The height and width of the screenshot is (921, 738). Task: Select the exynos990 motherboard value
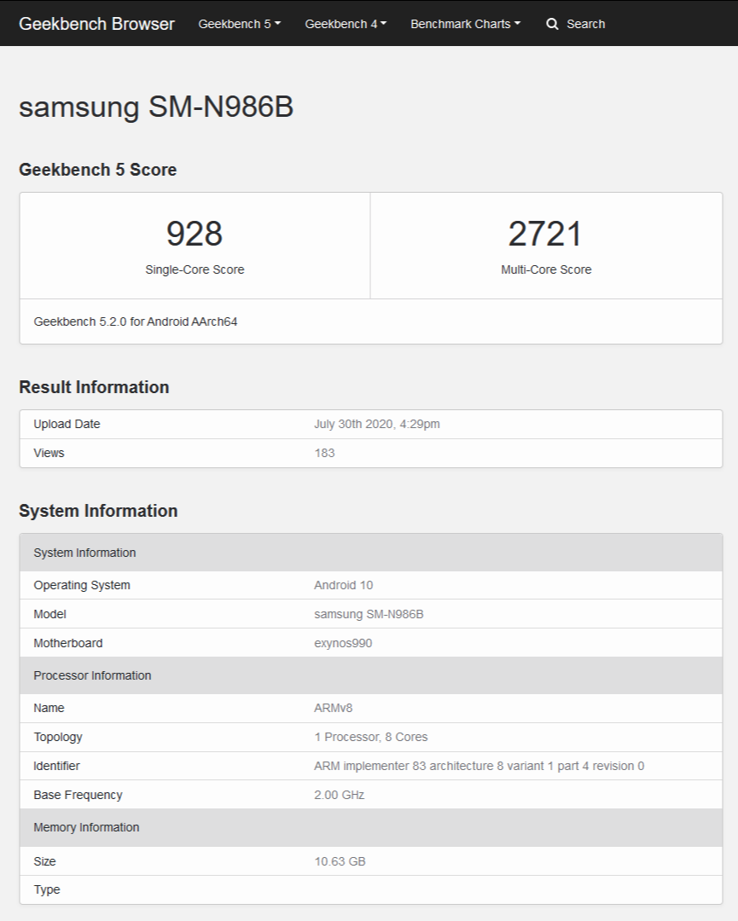(x=343, y=643)
